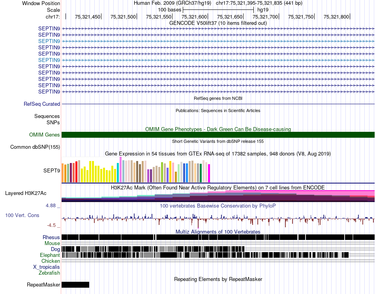Select the Chicken alignment row label
Screen dimensions: 375x294
coord(51,261)
